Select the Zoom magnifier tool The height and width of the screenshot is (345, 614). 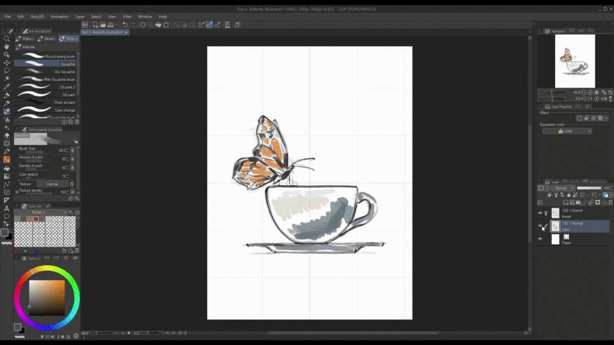pos(6,39)
